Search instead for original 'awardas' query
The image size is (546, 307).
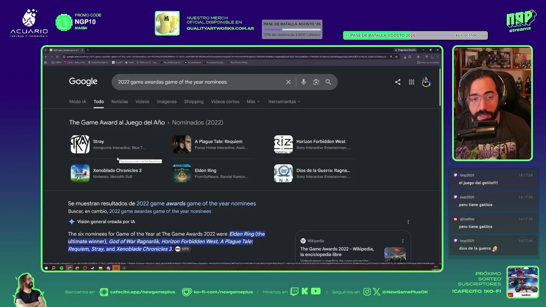[x=160, y=211]
